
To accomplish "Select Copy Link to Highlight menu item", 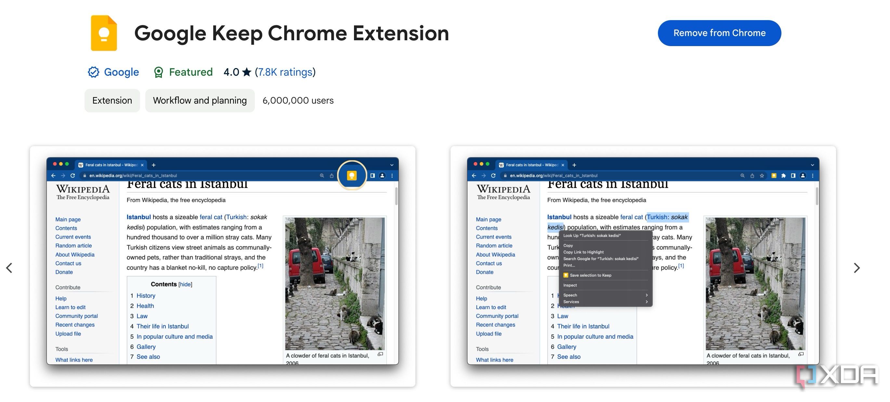I will coord(605,252).
